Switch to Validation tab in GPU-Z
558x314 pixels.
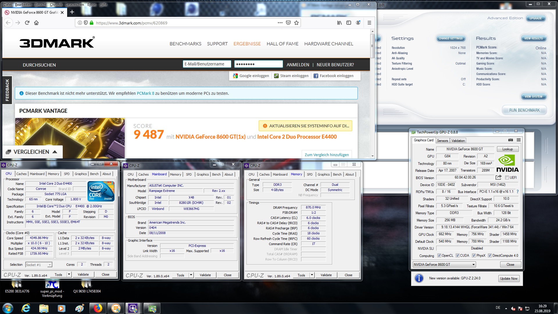pyautogui.click(x=458, y=141)
